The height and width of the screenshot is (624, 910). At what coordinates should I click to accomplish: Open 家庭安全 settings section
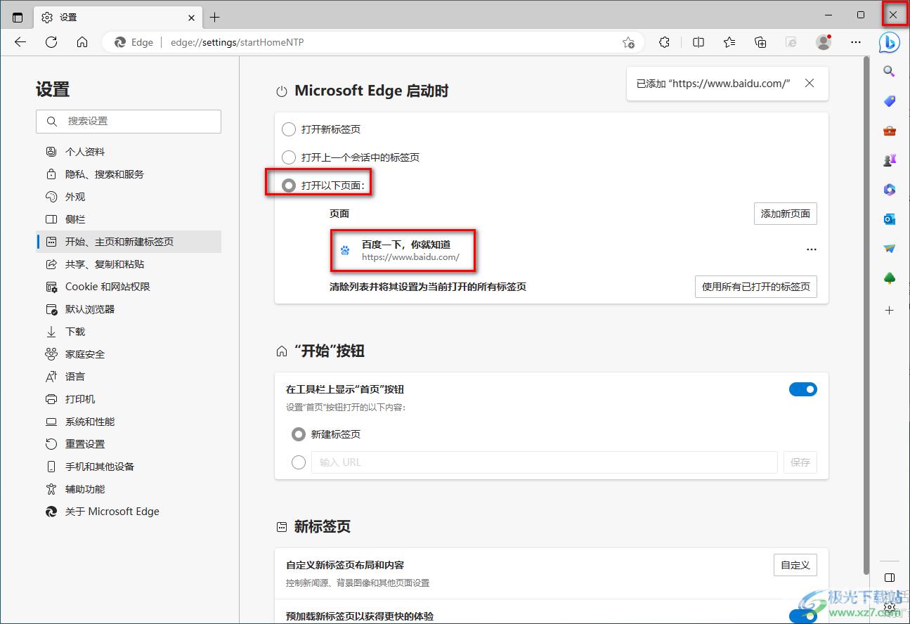pyautogui.click(x=129, y=354)
